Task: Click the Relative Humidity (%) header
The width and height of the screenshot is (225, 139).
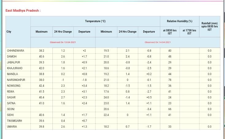Action: (179, 21)
